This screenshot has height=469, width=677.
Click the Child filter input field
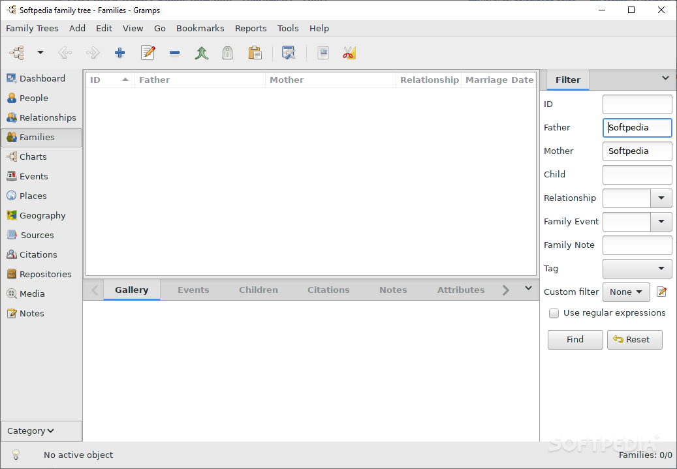click(637, 174)
